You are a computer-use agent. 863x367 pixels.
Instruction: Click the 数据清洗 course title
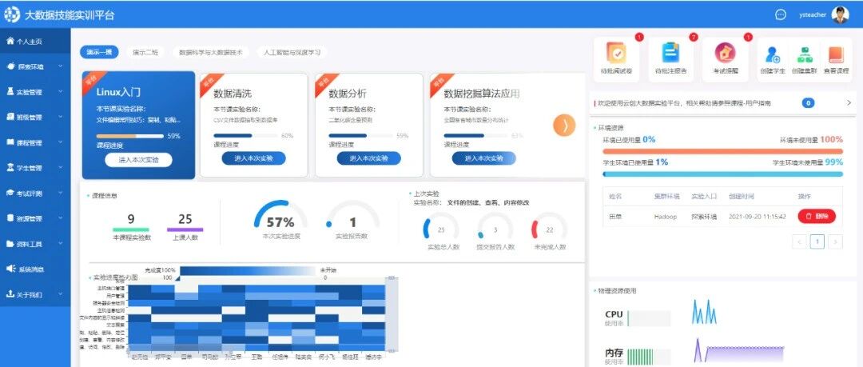[x=233, y=93]
